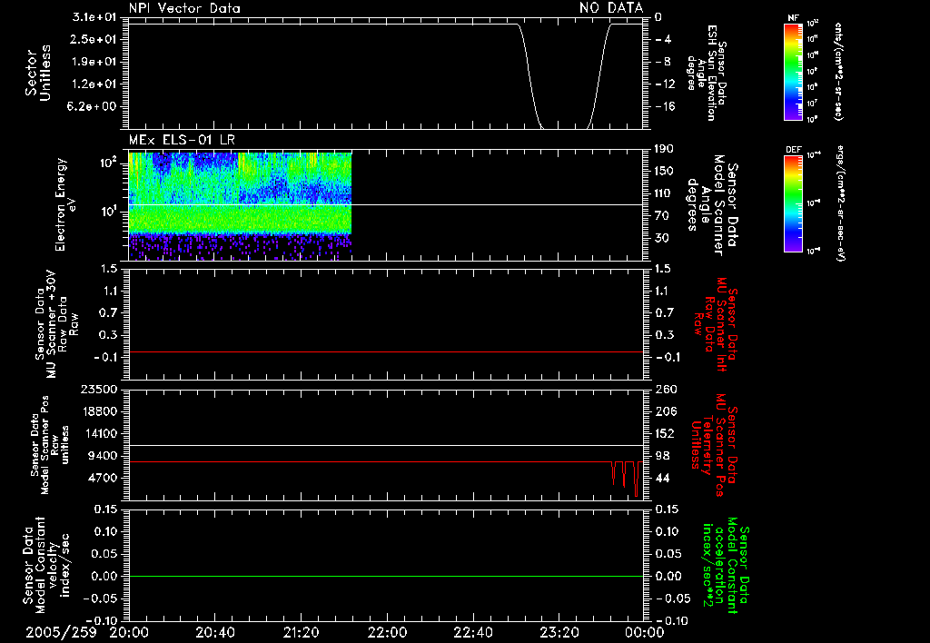Click the "20:40" time tick label
Viewport: 930px width, 643px height.
pos(215,632)
